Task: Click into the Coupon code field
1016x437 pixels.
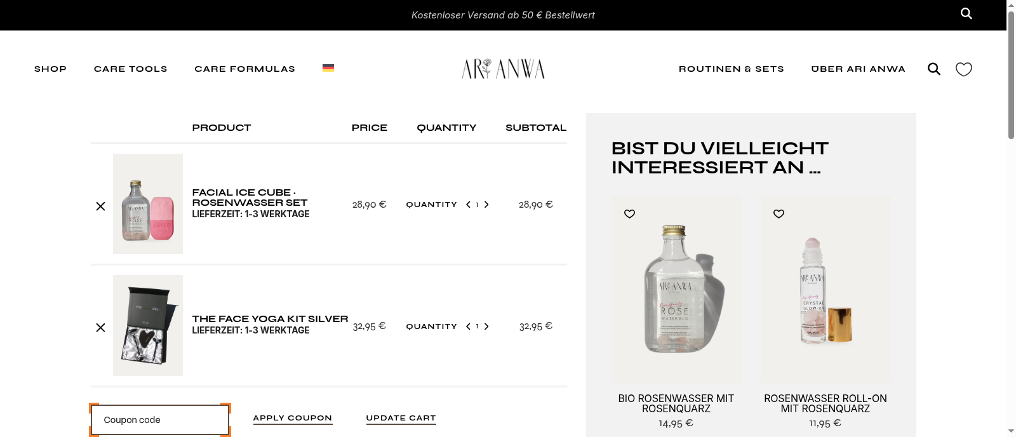Action: pos(159,420)
